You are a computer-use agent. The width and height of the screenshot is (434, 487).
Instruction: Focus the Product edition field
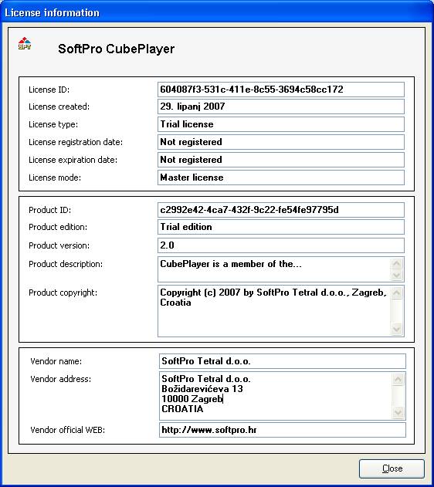point(281,227)
